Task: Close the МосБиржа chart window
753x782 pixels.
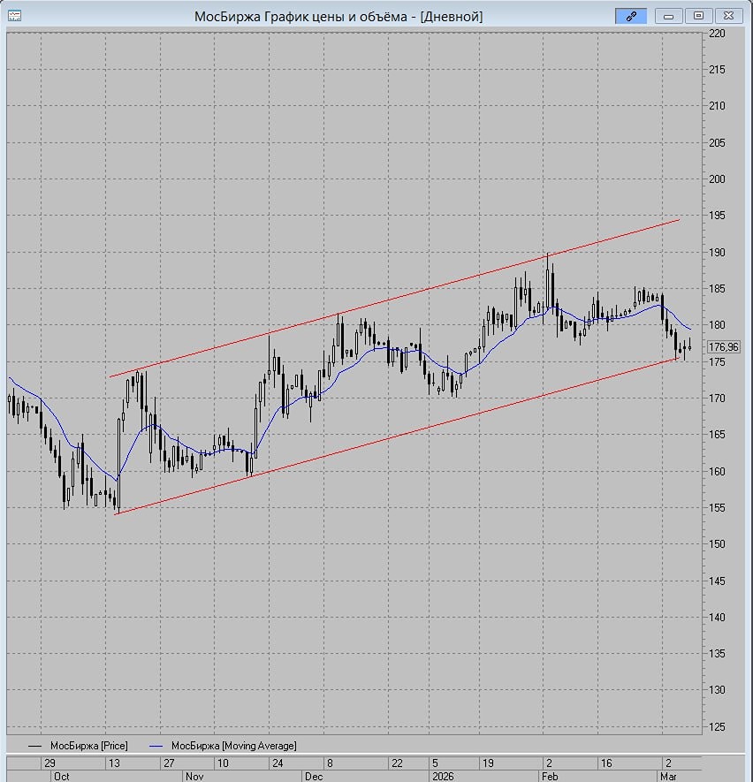Action: tap(728, 16)
